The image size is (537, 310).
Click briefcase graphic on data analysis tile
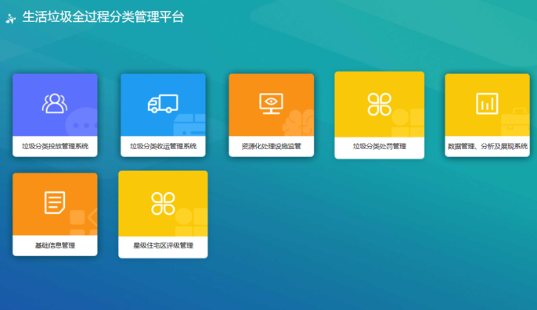click(x=515, y=123)
